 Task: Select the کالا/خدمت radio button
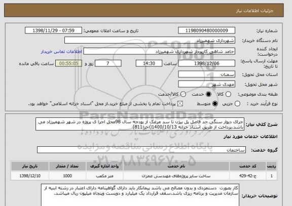pyautogui.click(x=183, y=94)
